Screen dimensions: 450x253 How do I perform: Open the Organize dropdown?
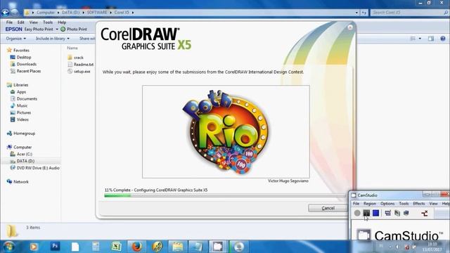click(x=15, y=39)
